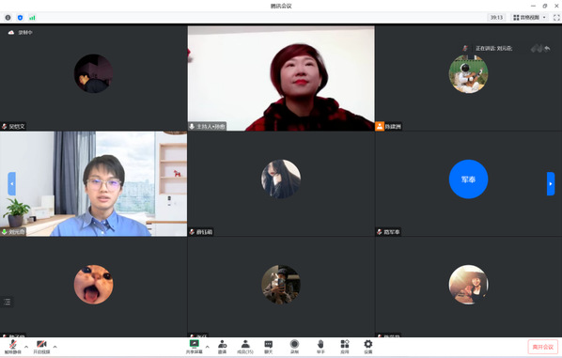This screenshot has width=562, height=358.
Task: Expand share screen options arrow
Action: point(207,347)
